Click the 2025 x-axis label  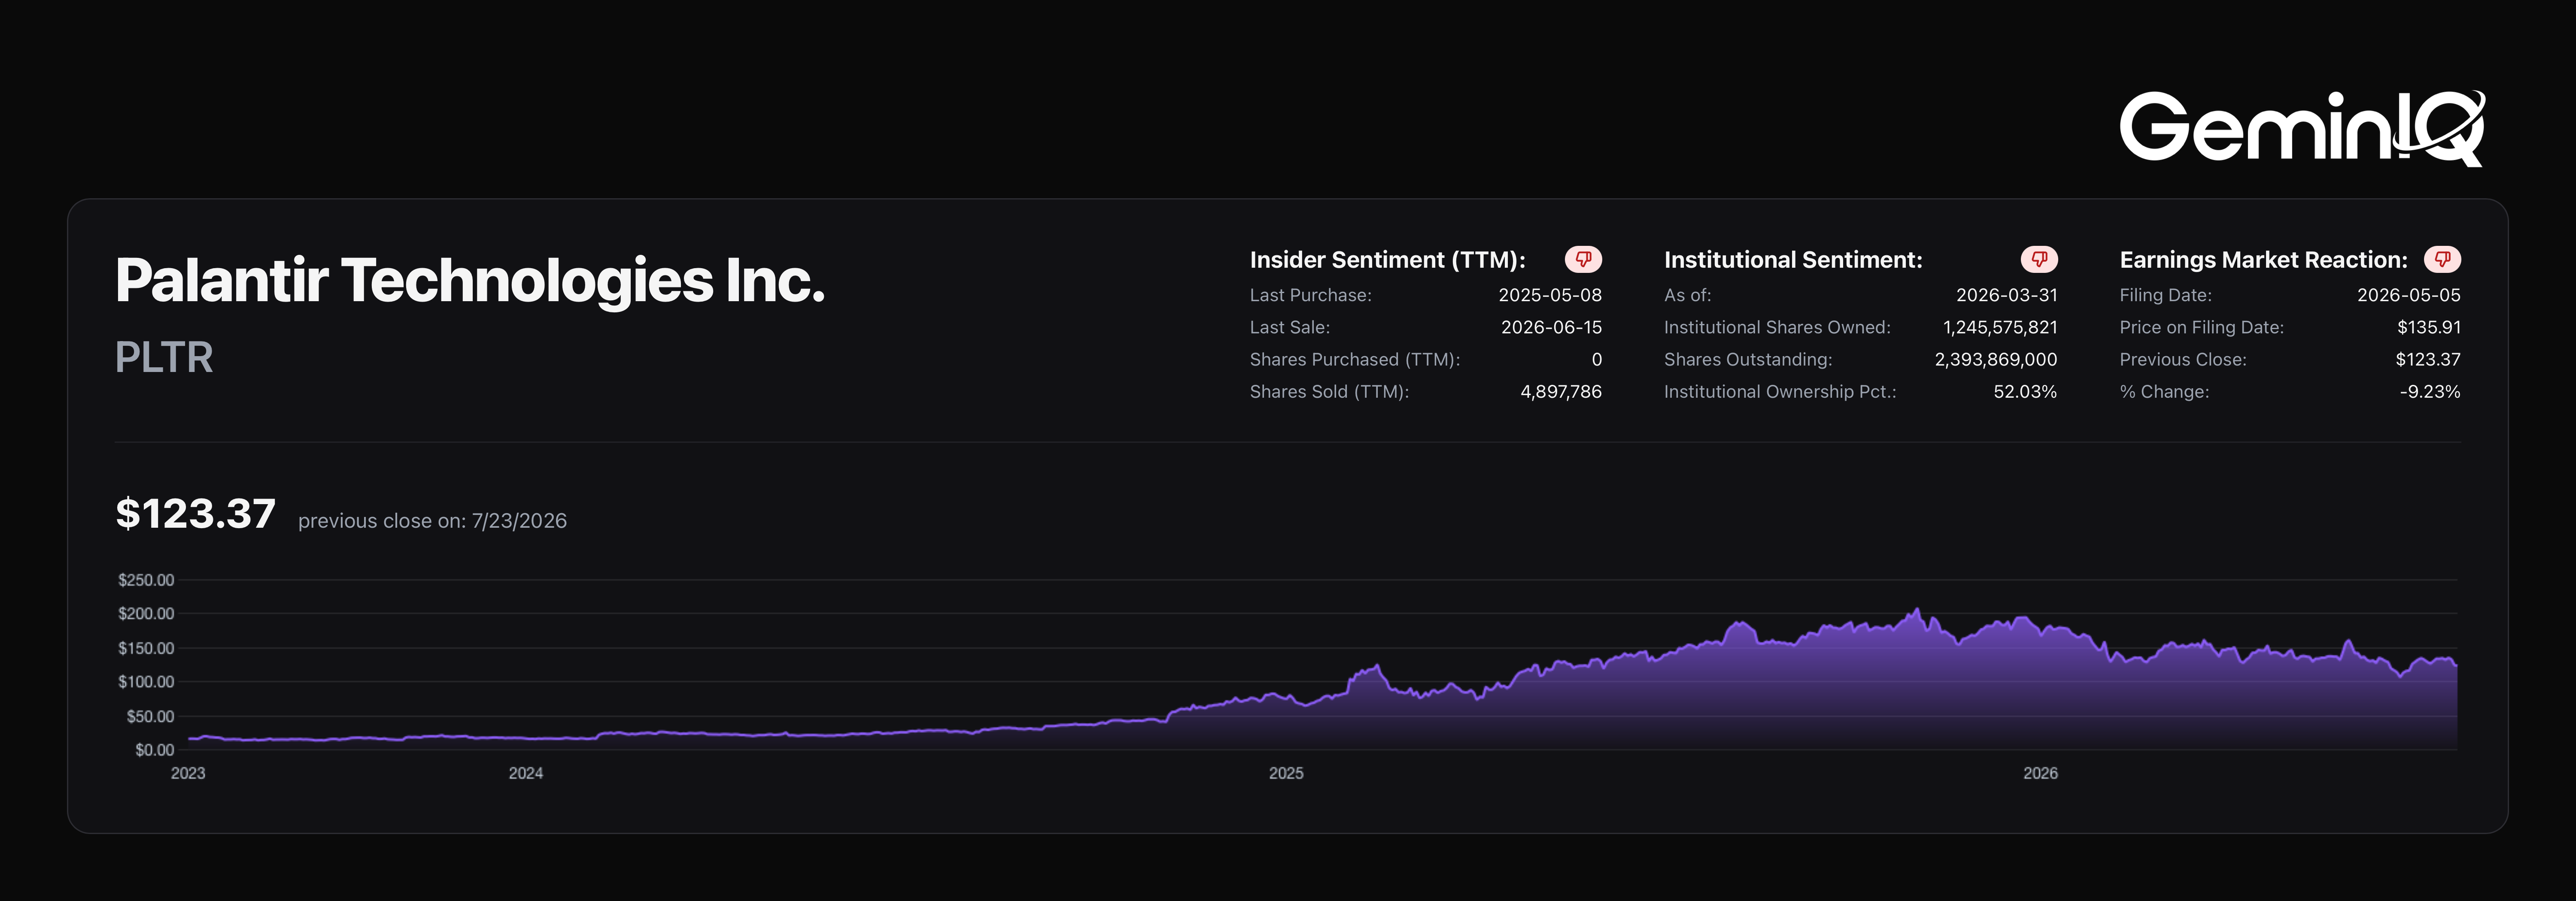1286,773
